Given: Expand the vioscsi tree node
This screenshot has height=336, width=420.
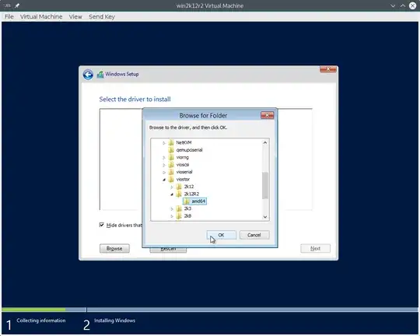Looking at the screenshot, I should click(x=164, y=165).
